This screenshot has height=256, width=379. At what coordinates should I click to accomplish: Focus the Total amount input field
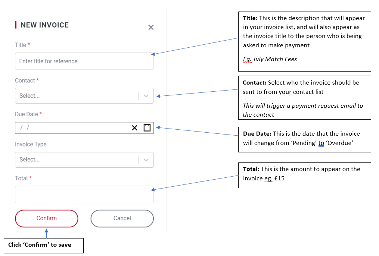(x=84, y=195)
